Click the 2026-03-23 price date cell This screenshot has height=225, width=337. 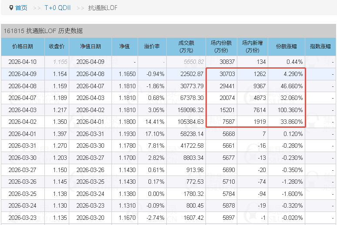pyautogui.click(x=23, y=217)
